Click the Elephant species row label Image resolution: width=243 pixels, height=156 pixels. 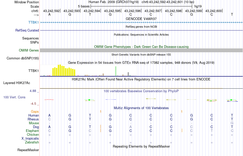tap(32, 131)
